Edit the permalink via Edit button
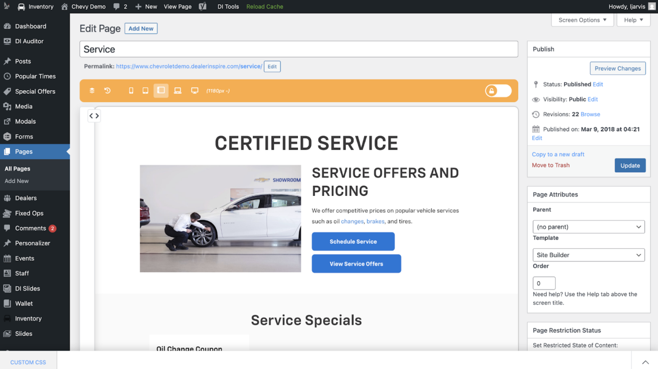Image resolution: width=658 pixels, height=369 pixels. (x=272, y=66)
